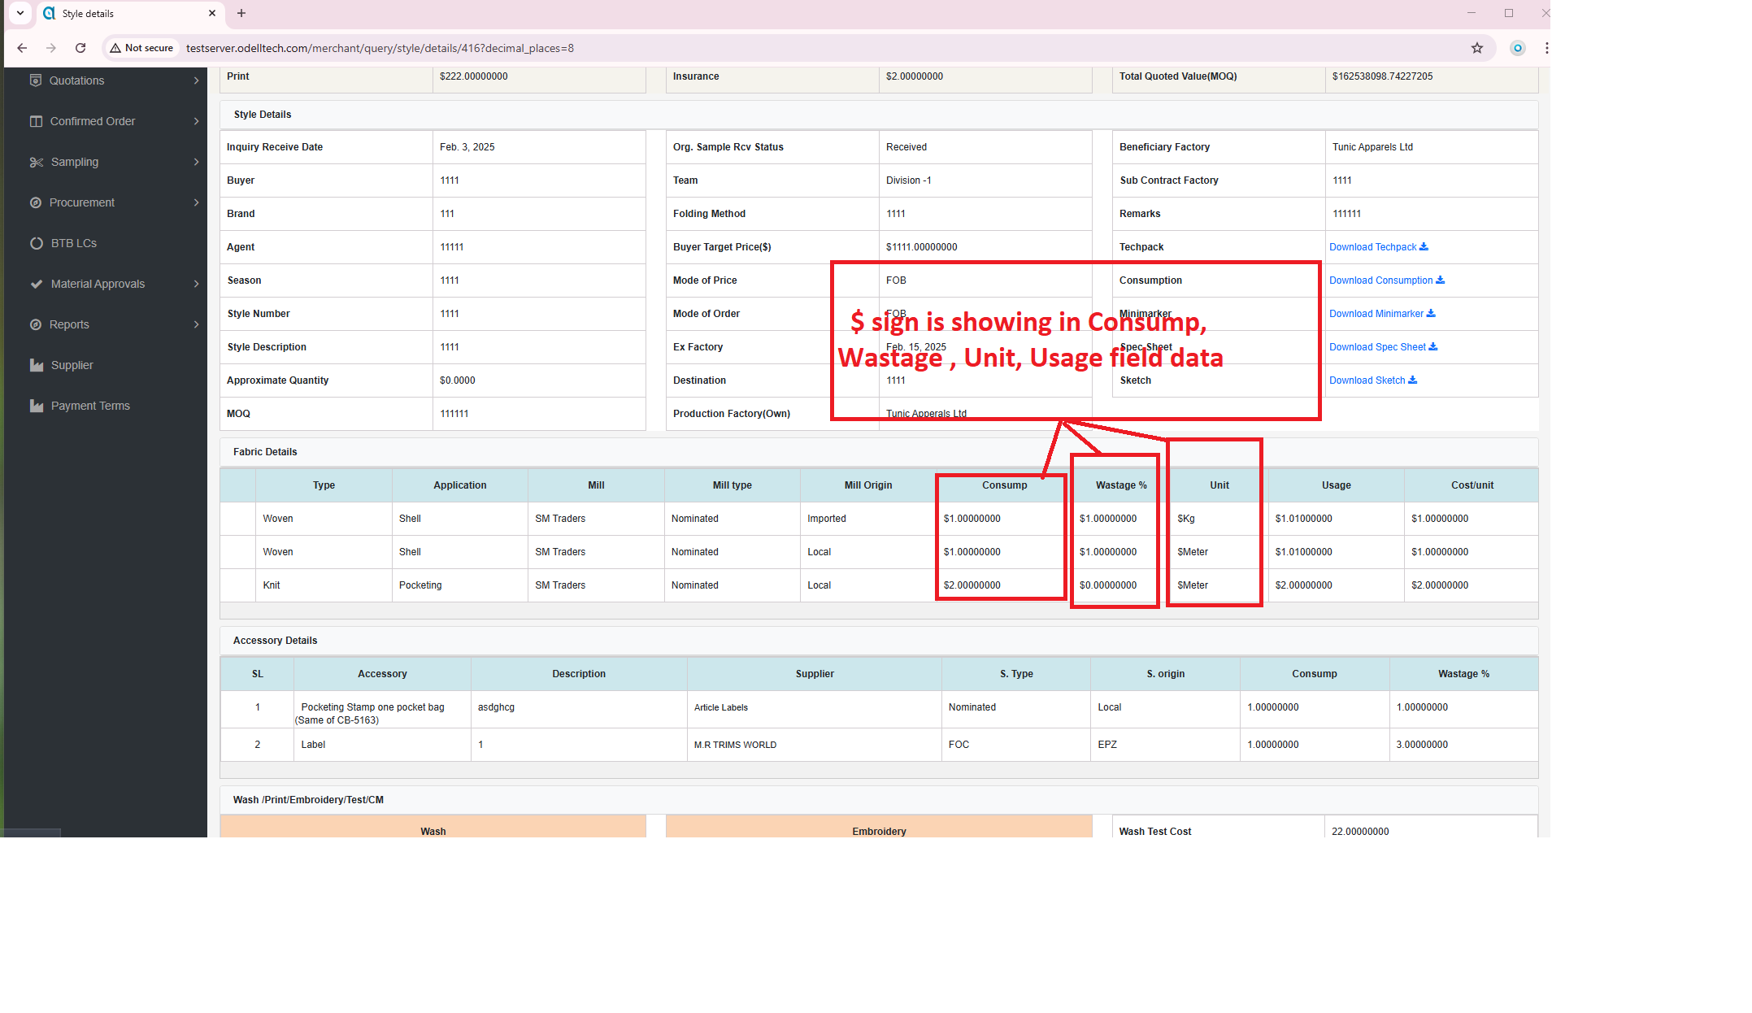Expand the Reports menu chevron
Screen dimensions: 1752x1013
pos(196,324)
